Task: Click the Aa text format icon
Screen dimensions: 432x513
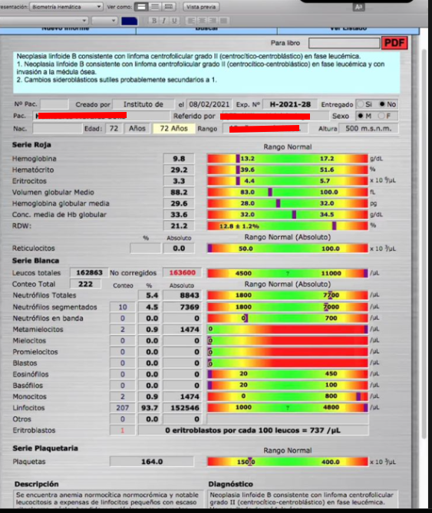Action: tap(358, 7)
